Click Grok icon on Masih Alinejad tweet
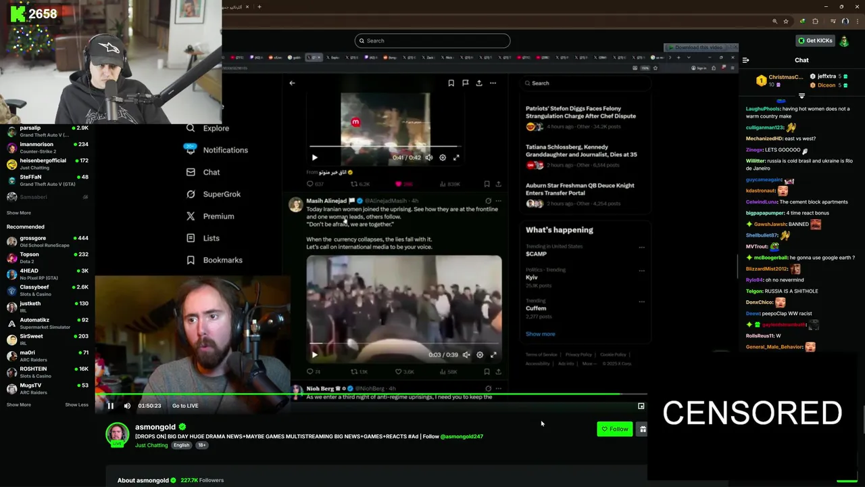 click(488, 201)
